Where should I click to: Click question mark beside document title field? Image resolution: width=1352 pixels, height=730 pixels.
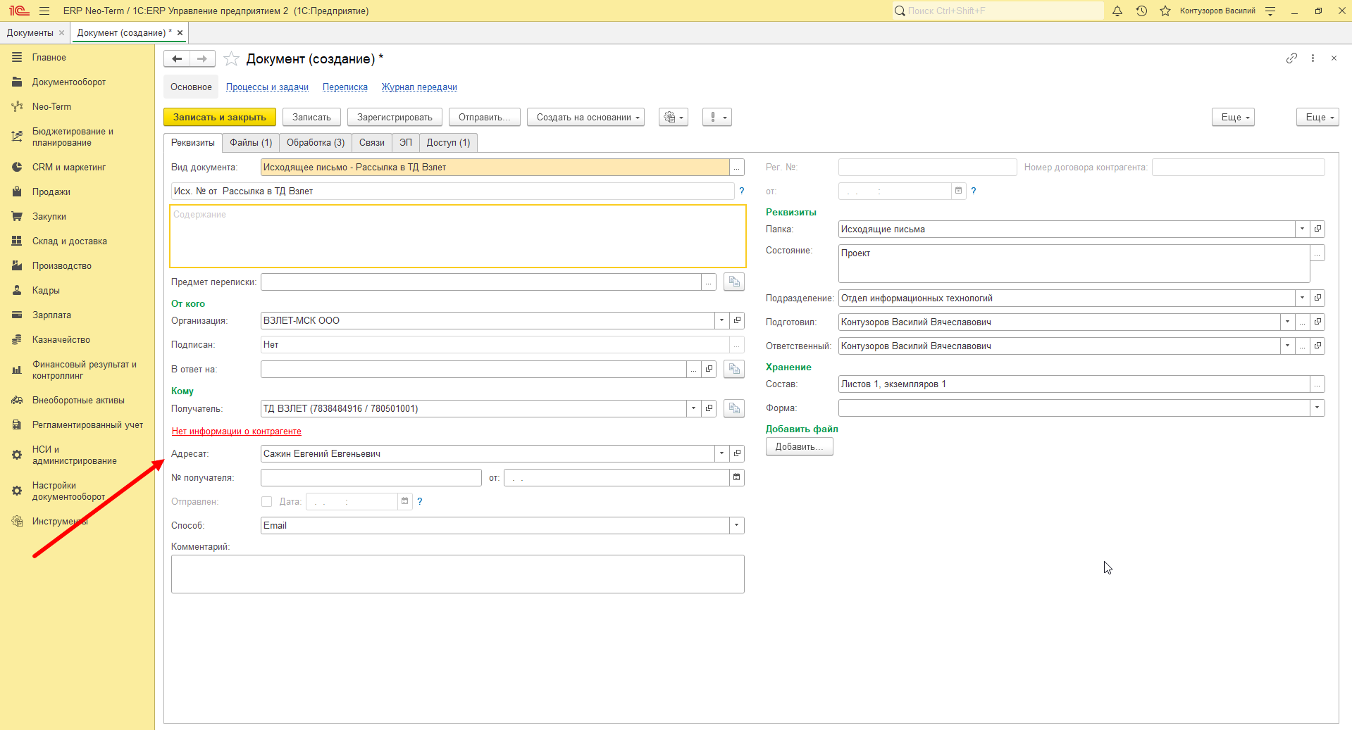tap(741, 191)
